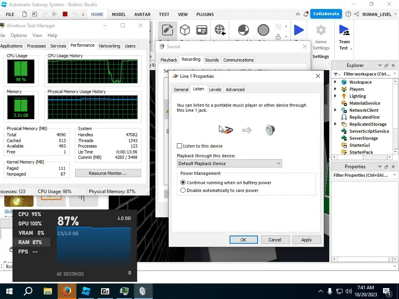
Task: Expand the NetworkClient tree node
Action: pyautogui.click(x=335, y=110)
